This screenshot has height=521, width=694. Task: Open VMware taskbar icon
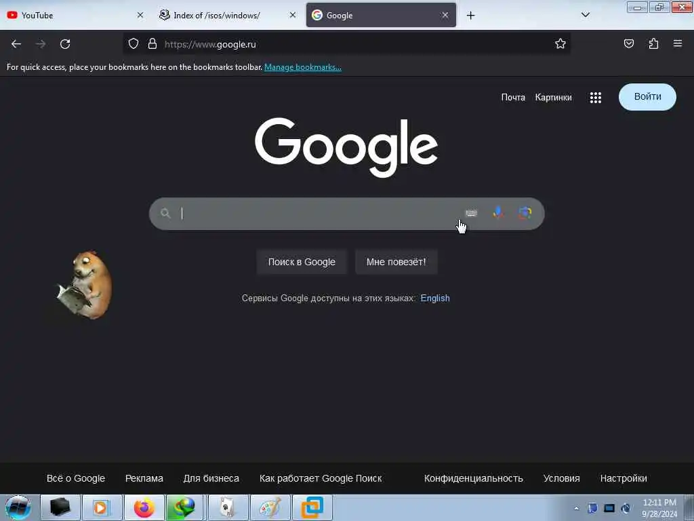pyautogui.click(x=312, y=507)
